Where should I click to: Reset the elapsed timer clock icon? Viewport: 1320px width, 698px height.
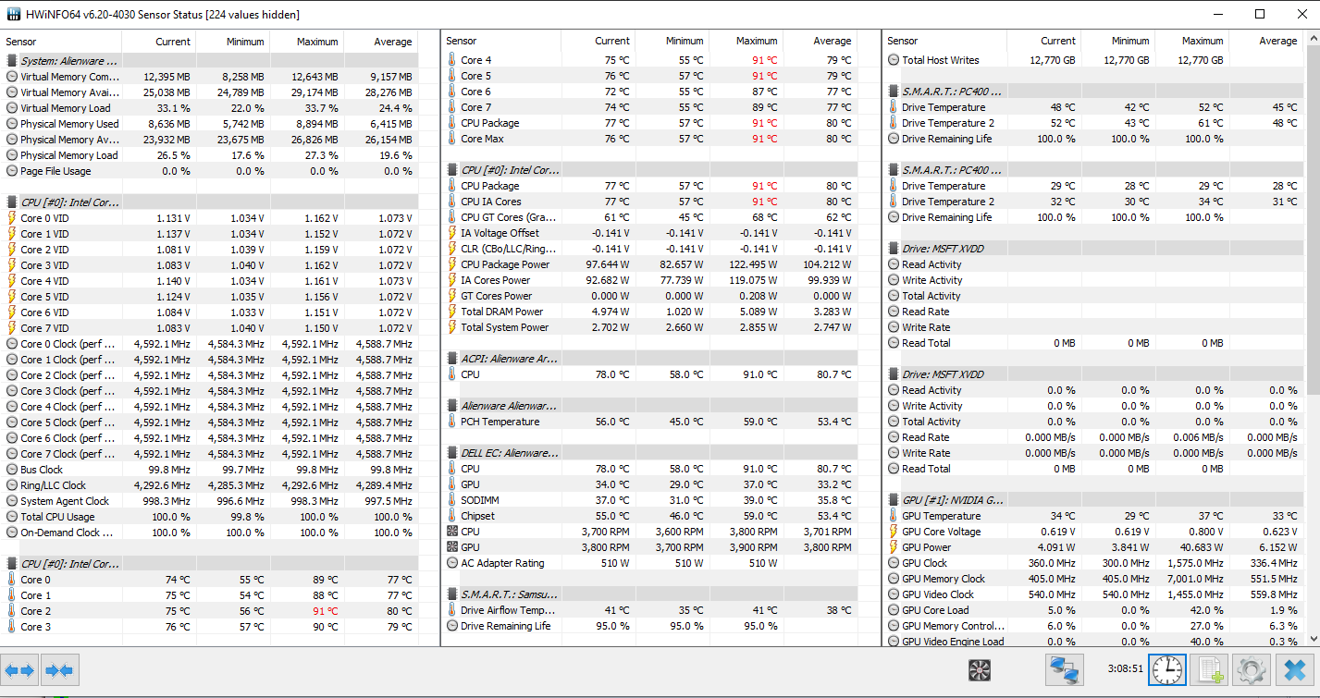1166,670
